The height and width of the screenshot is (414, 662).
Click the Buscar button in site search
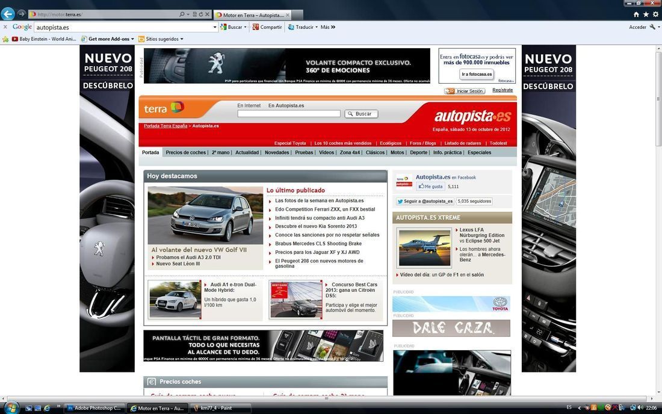click(361, 114)
